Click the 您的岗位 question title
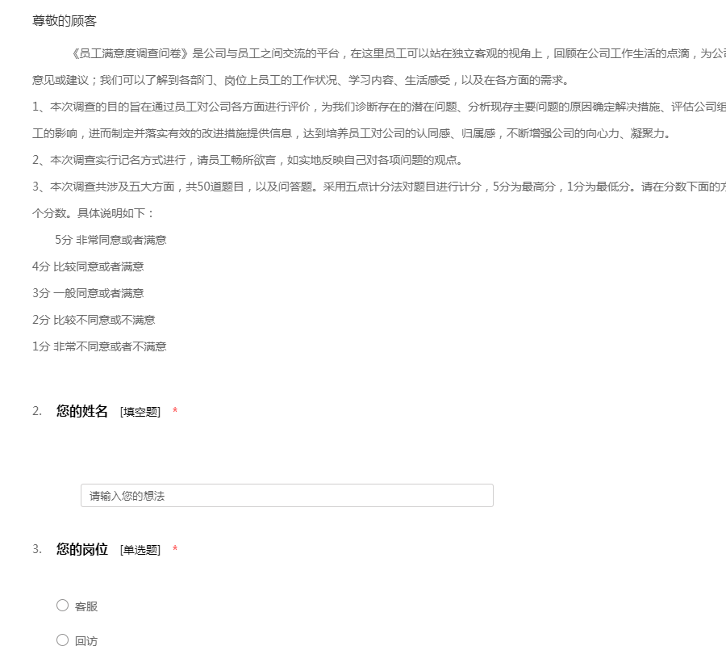 point(81,550)
